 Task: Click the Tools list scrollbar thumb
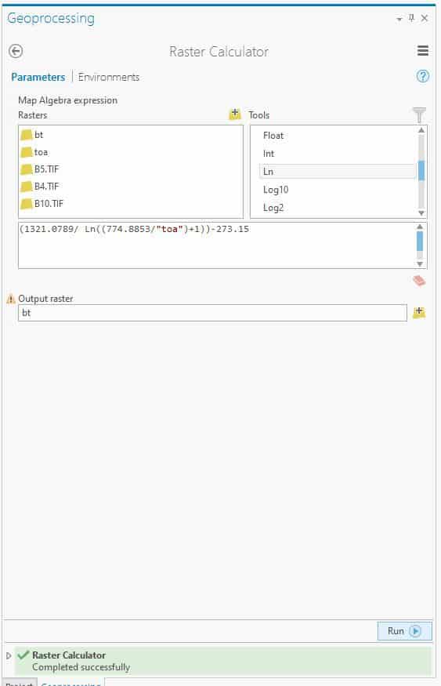coord(421,171)
